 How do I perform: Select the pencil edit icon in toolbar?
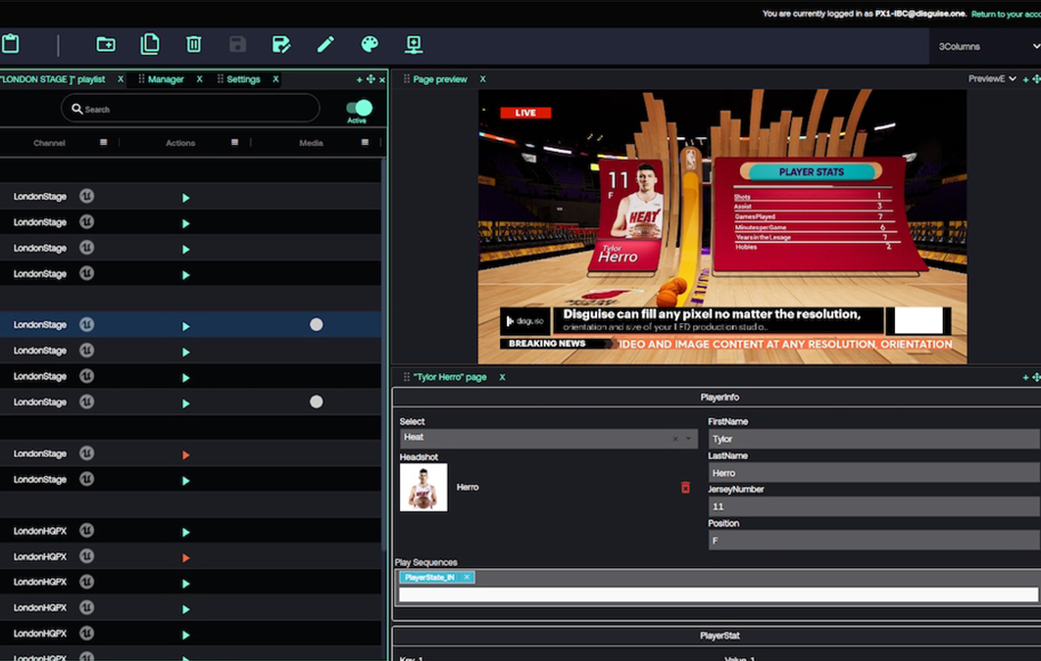coord(325,44)
